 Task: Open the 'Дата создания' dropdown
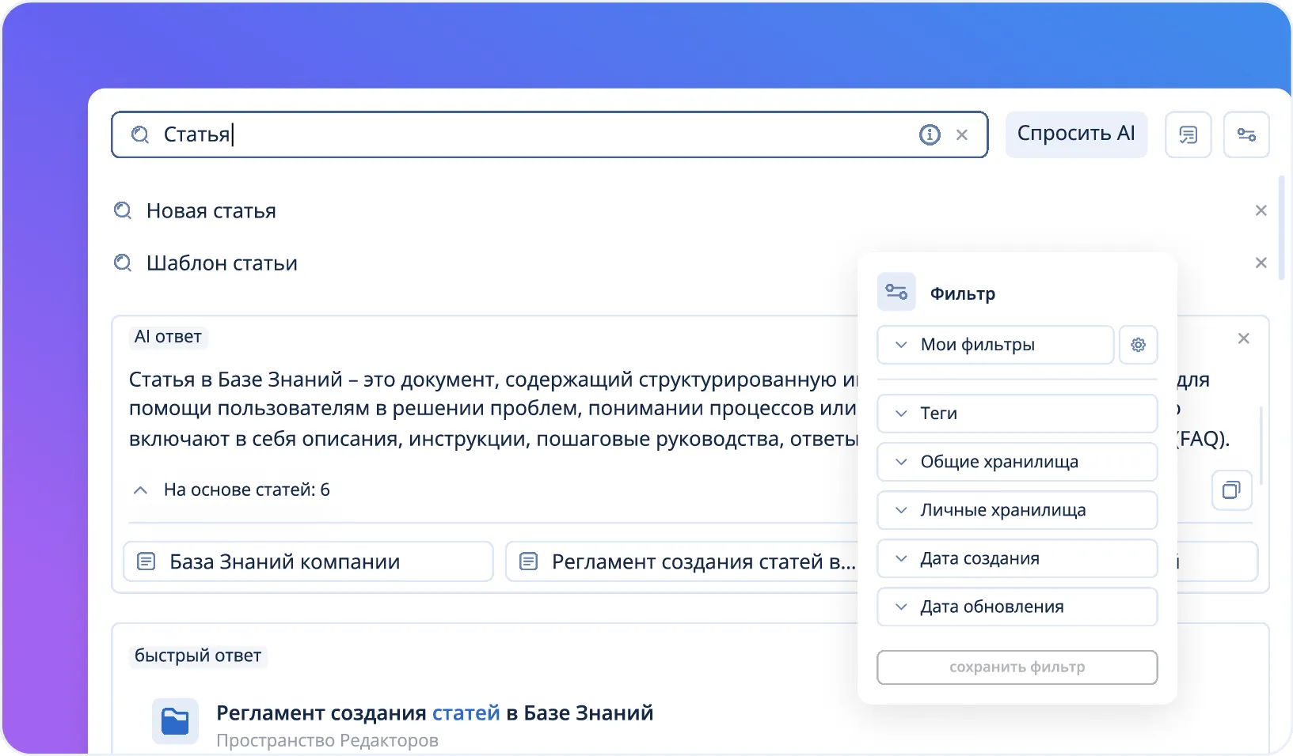coord(1017,559)
